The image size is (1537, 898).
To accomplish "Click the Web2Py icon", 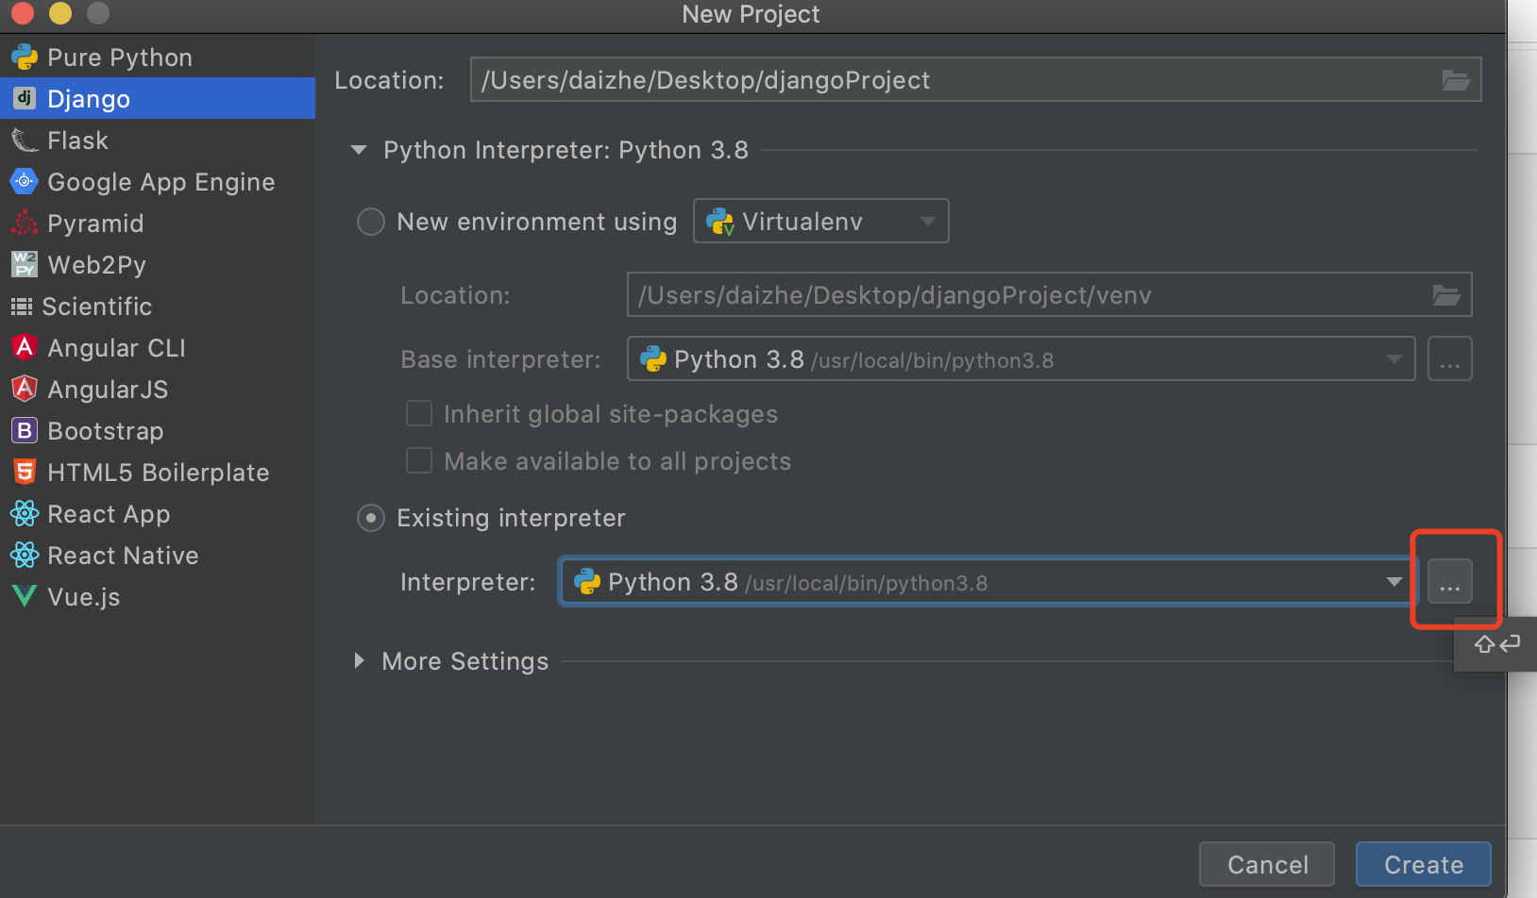I will point(25,264).
